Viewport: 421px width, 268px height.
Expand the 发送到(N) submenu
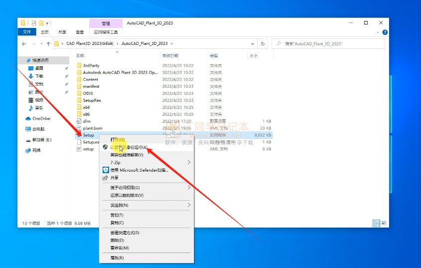[x=146, y=205]
